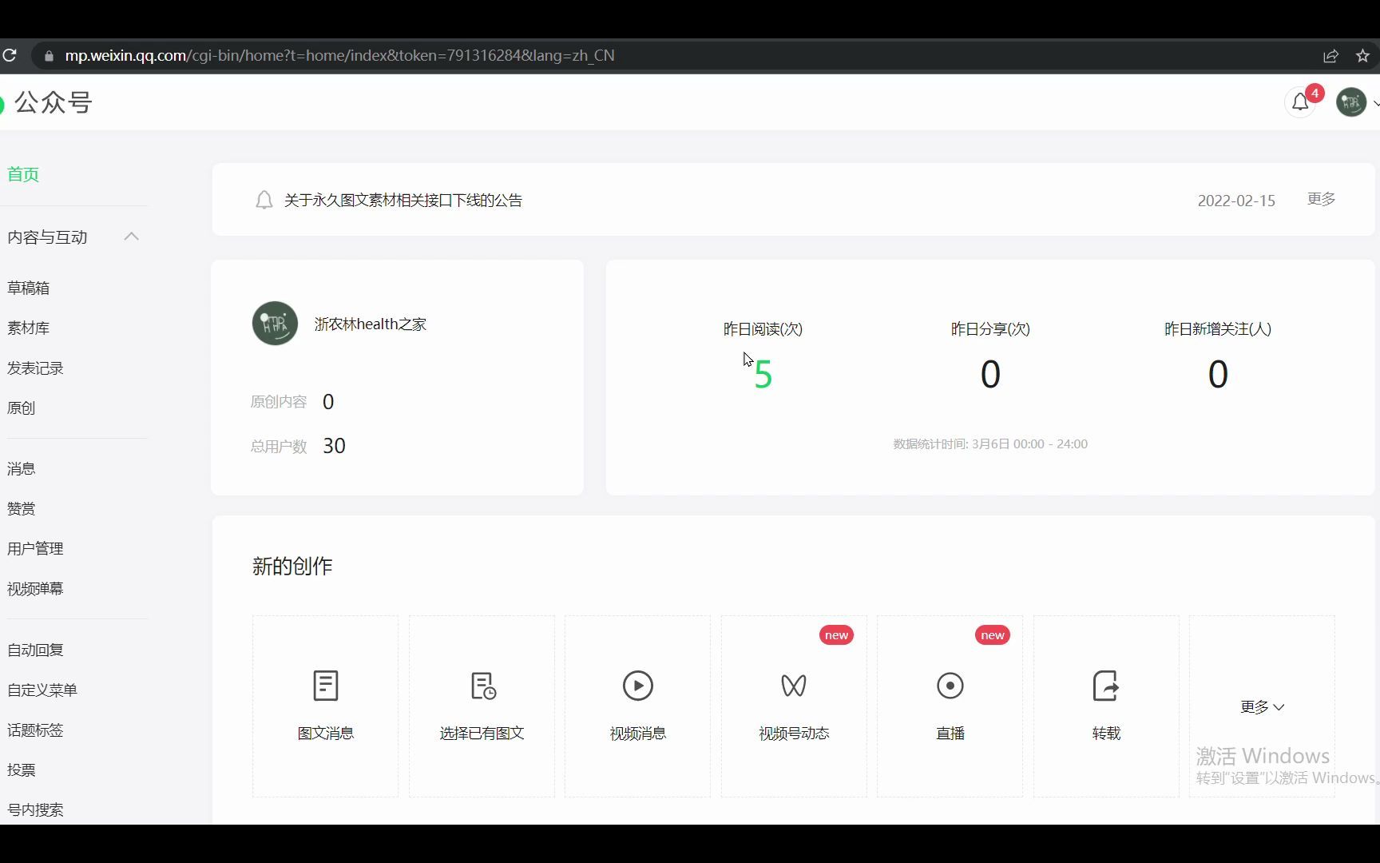Click the 更多 announcements link
This screenshot has width=1380, height=863.
click(1319, 199)
